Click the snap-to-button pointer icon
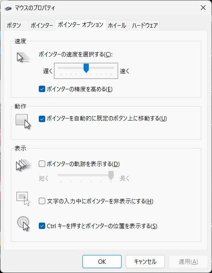The height and width of the screenshot is (273, 212). (x=23, y=122)
